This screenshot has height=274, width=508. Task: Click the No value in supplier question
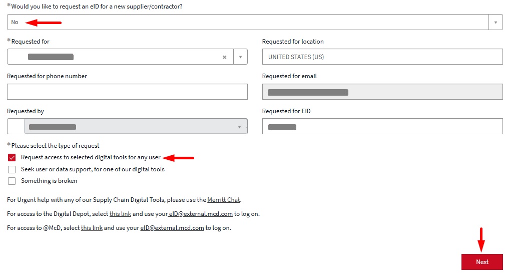click(x=15, y=22)
